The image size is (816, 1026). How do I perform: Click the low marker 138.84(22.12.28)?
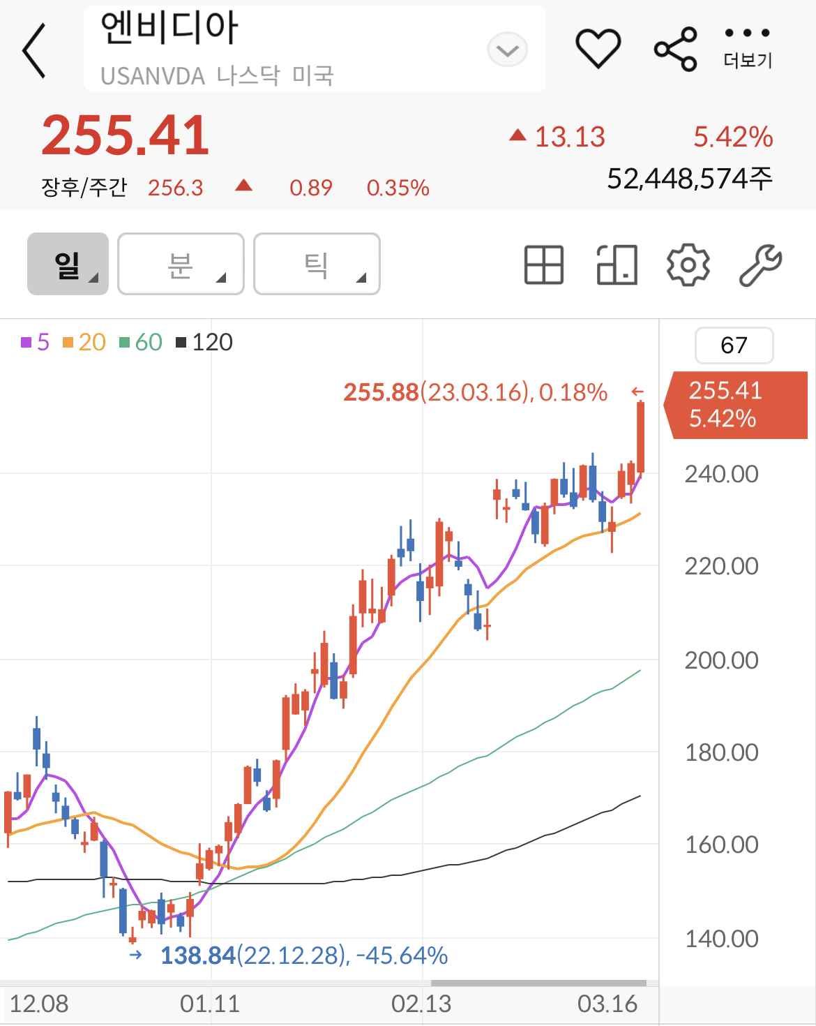pos(304,955)
